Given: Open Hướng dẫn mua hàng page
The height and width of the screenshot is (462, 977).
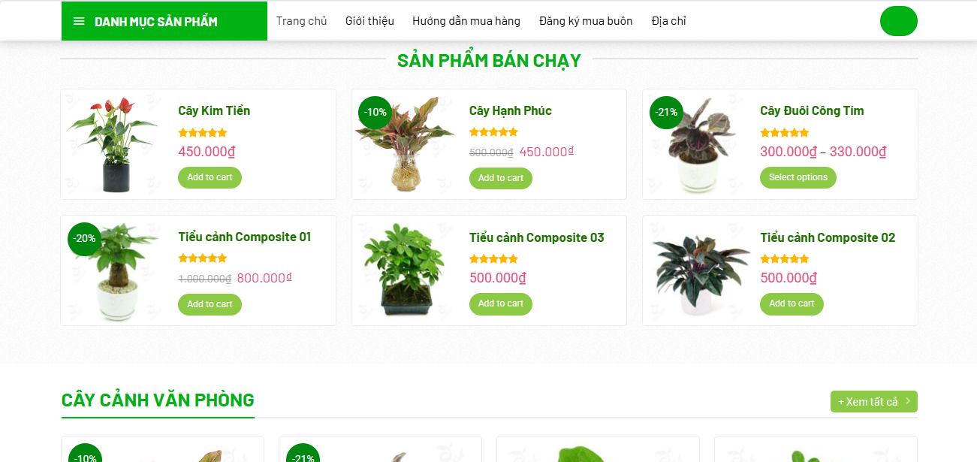Looking at the screenshot, I should (466, 21).
